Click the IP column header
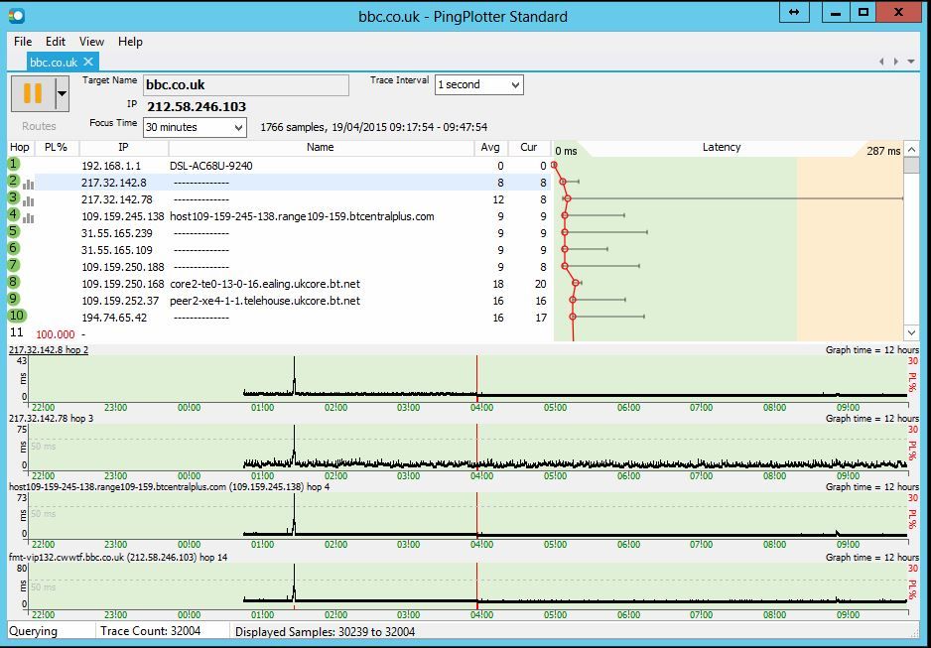Image resolution: width=931 pixels, height=648 pixels. tap(123, 147)
